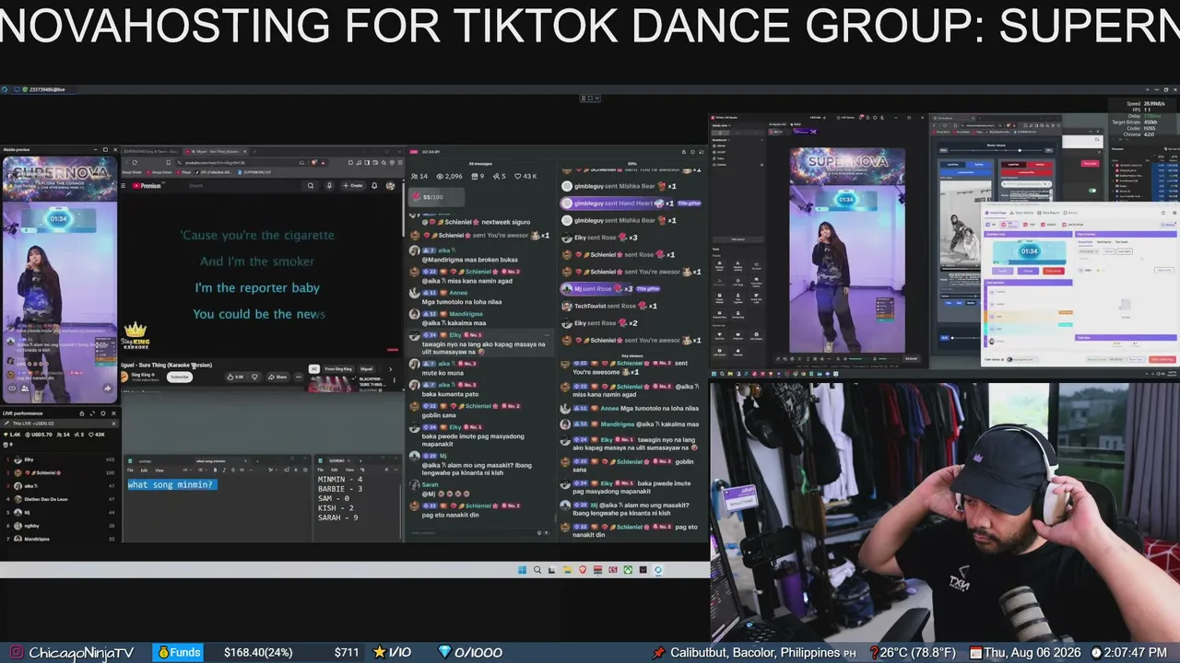
Task: Dislike the Sure Thing karaoke video
Action: (255, 377)
